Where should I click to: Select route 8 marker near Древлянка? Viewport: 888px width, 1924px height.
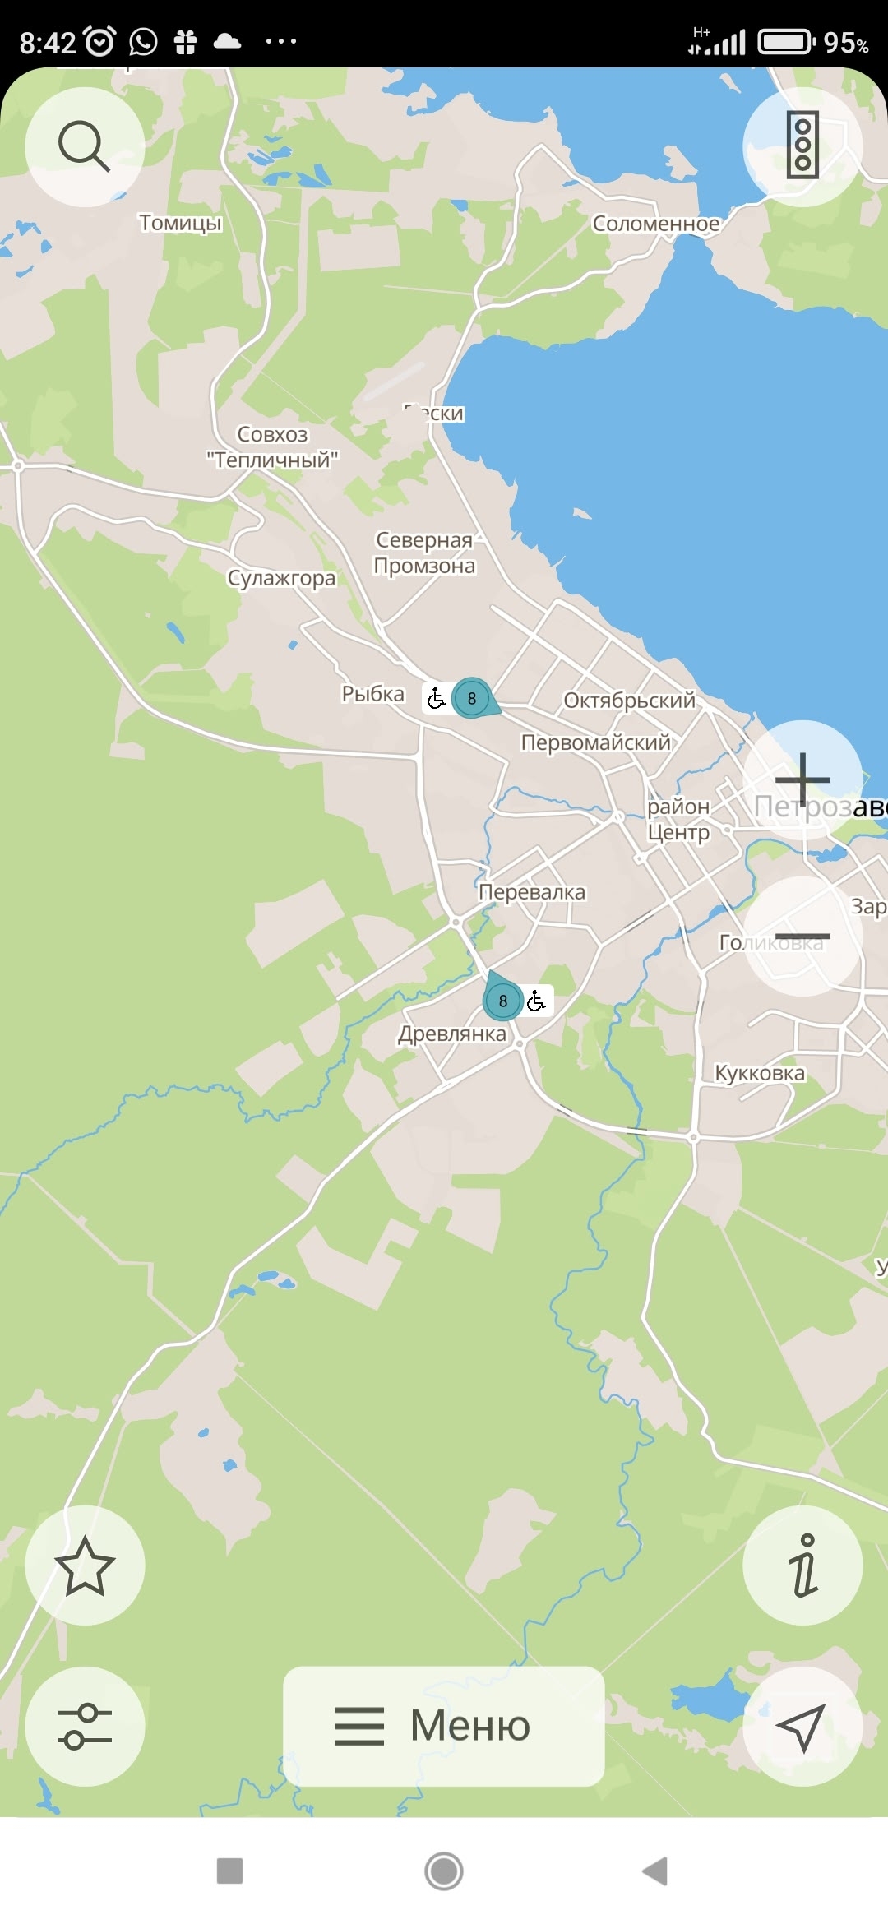[x=502, y=999]
